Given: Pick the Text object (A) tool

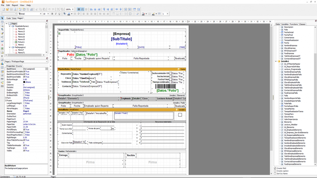Looking at the screenshot, I should [2, 45].
